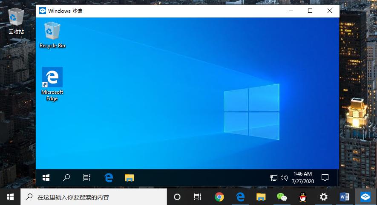Viewport: 377px width, 205px height.
Task: Open the Action Center in the Sandbox taskbar
Action: [325, 178]
